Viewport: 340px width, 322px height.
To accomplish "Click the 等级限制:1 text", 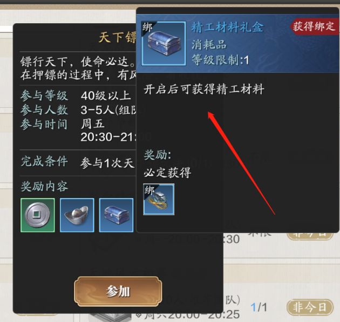I will (220, 60).
